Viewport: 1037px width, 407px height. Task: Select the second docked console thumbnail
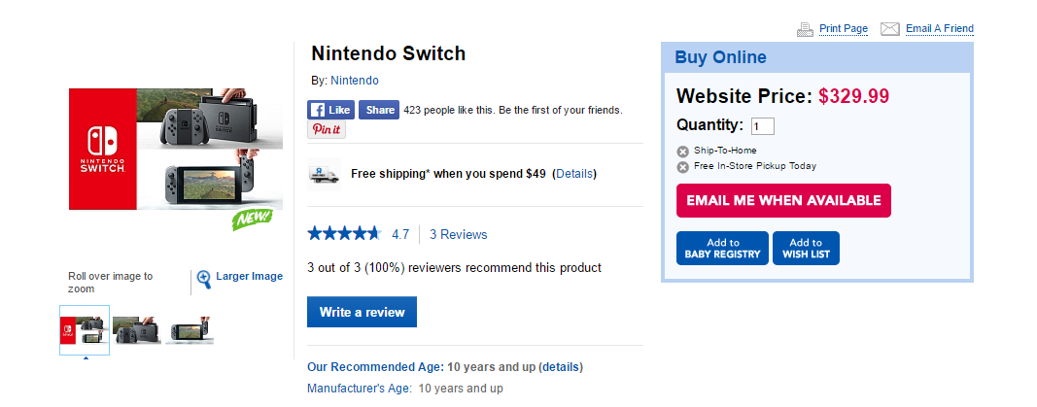[136, 330]
